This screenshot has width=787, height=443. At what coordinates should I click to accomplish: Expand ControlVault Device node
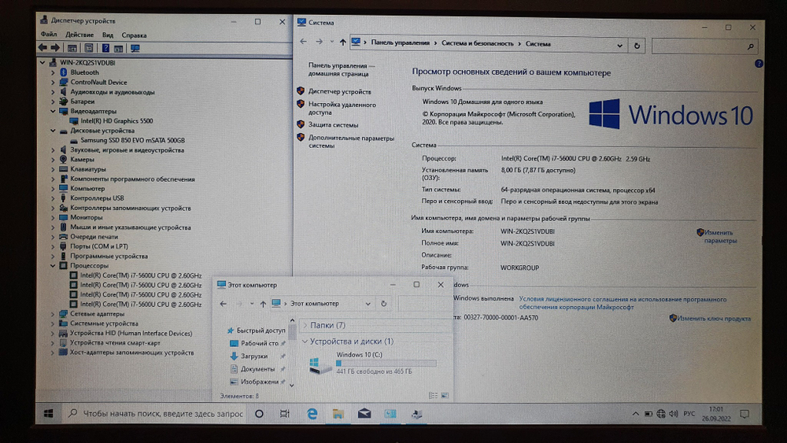tap(53, 83)
